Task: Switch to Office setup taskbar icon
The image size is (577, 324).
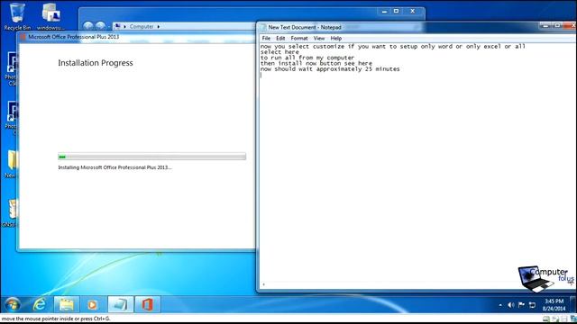Action: tap(147, 304)
